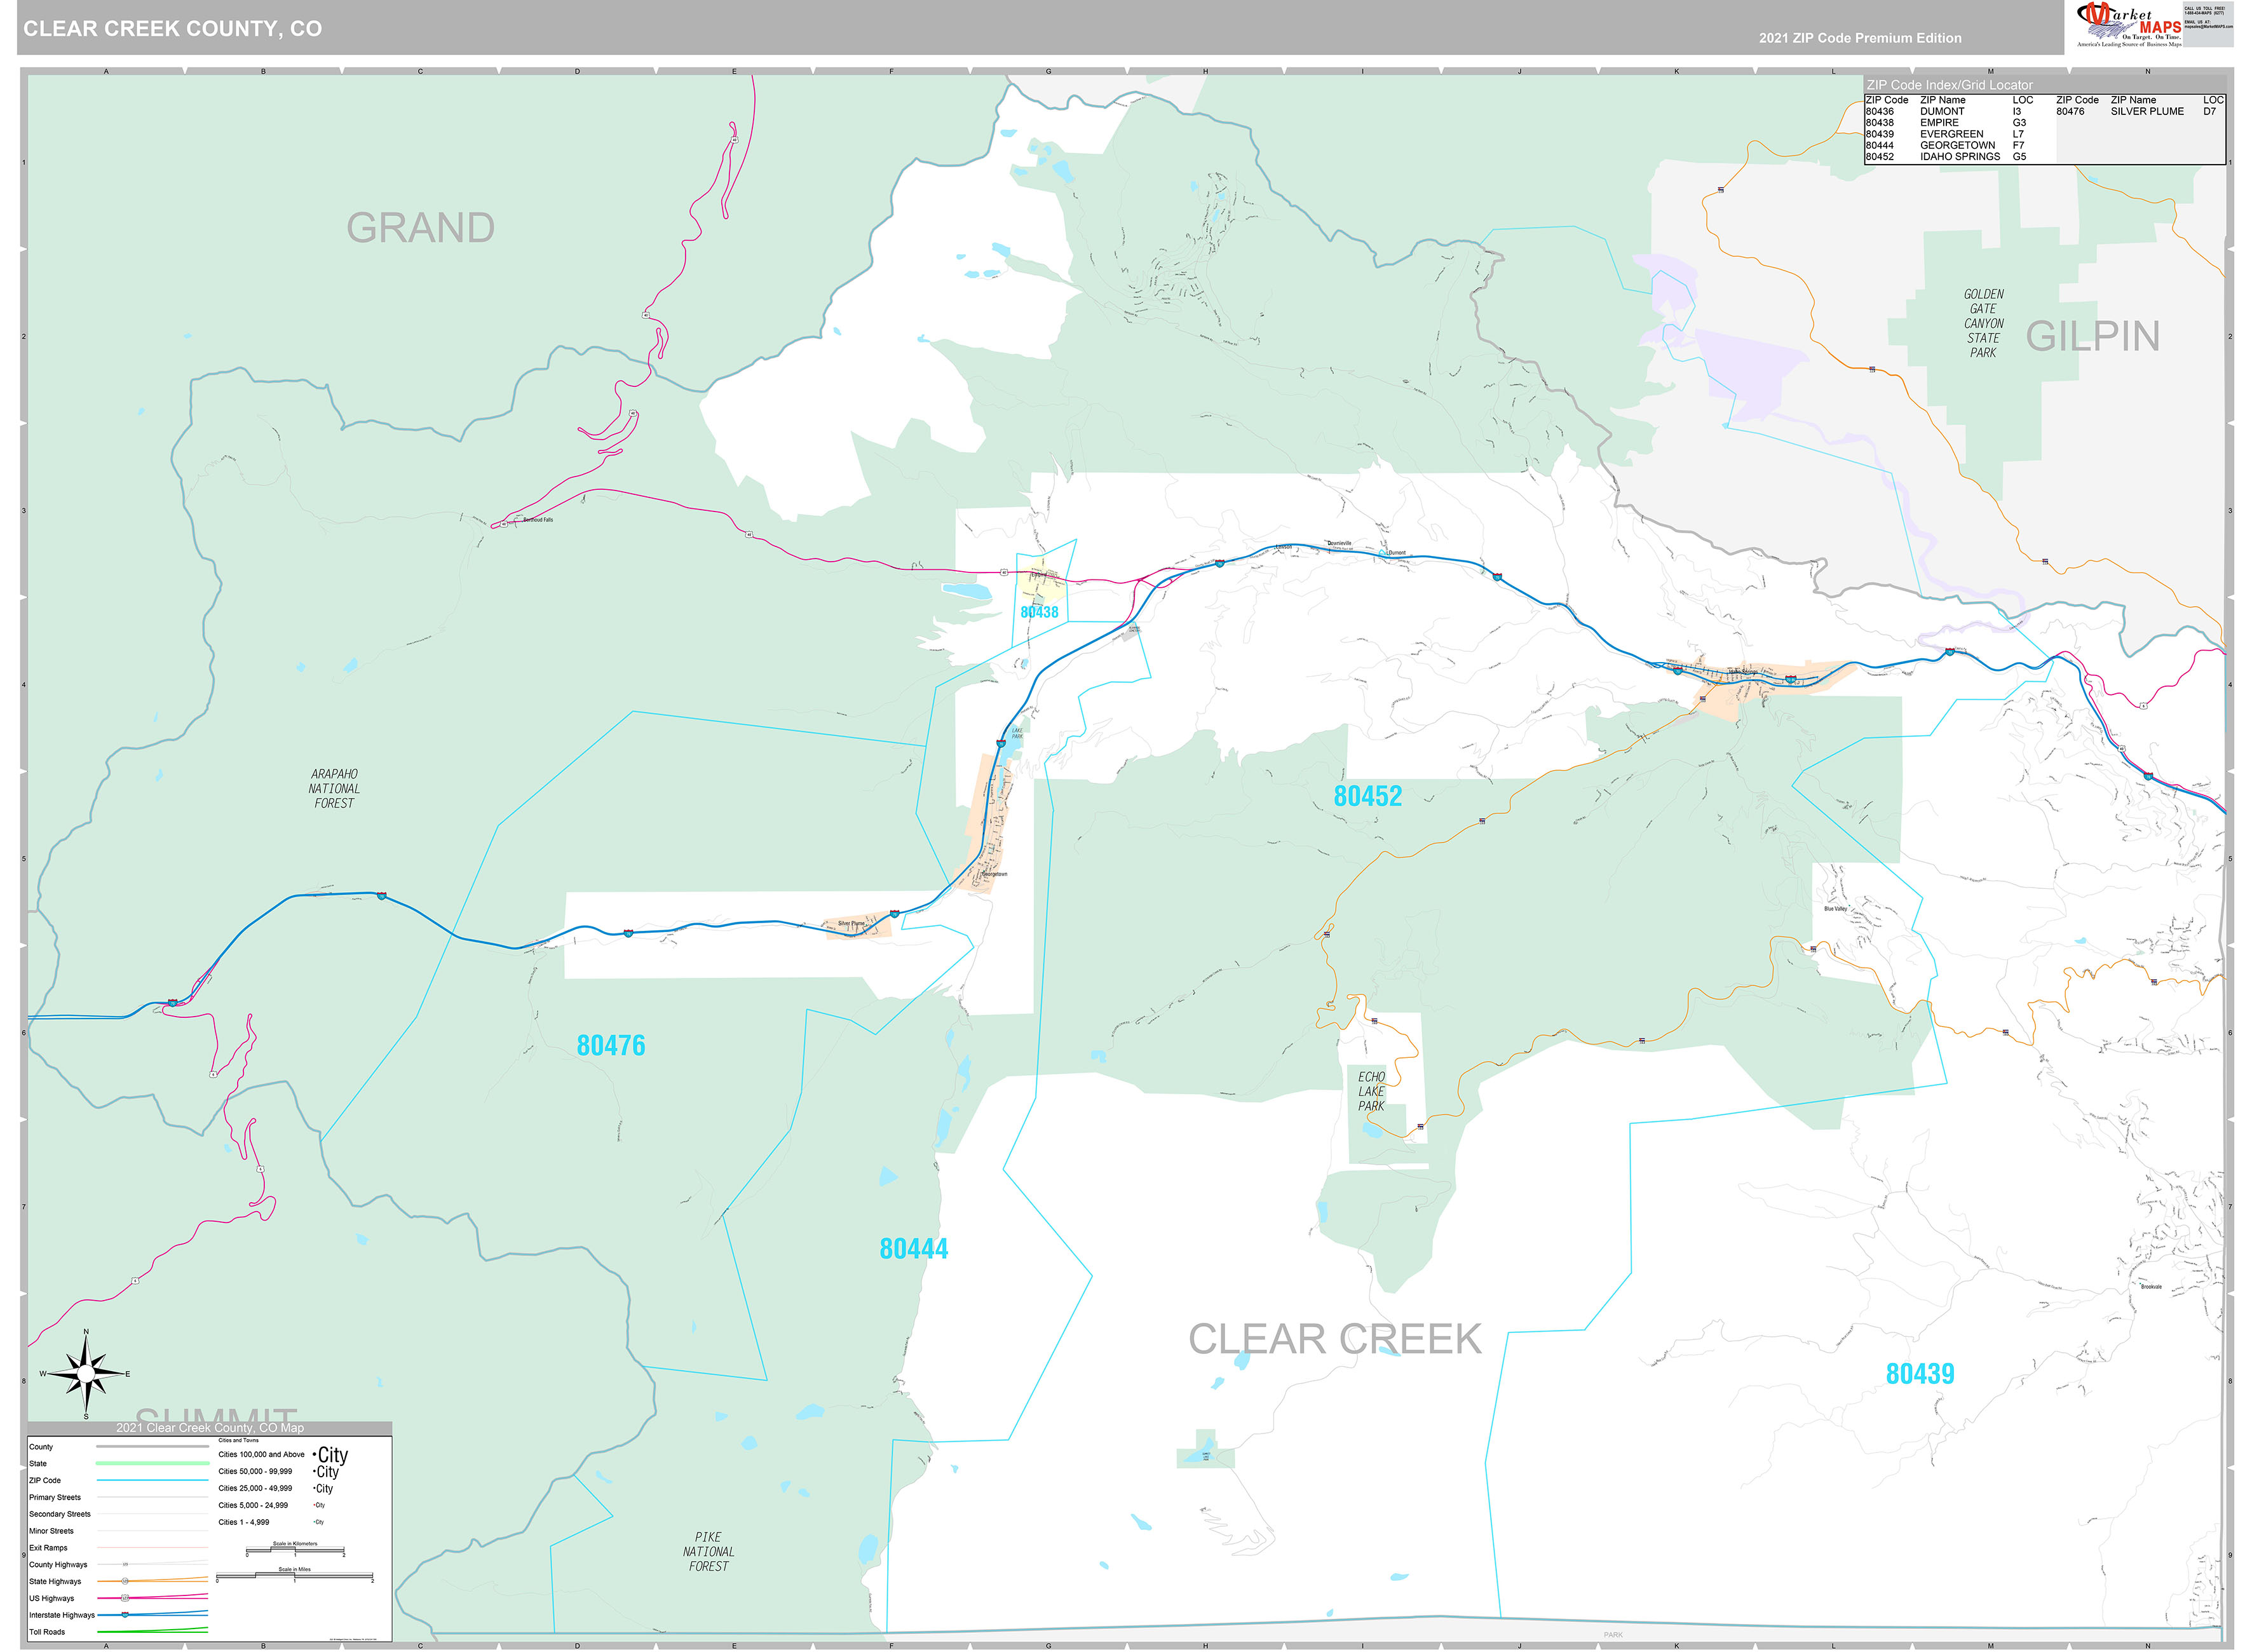The width and height of the screenshot is (2245, 1652).
Task: Click the cyan 'ZIP Code' legend line sample
Action: pyautogui.click(x=152, y=1481)
